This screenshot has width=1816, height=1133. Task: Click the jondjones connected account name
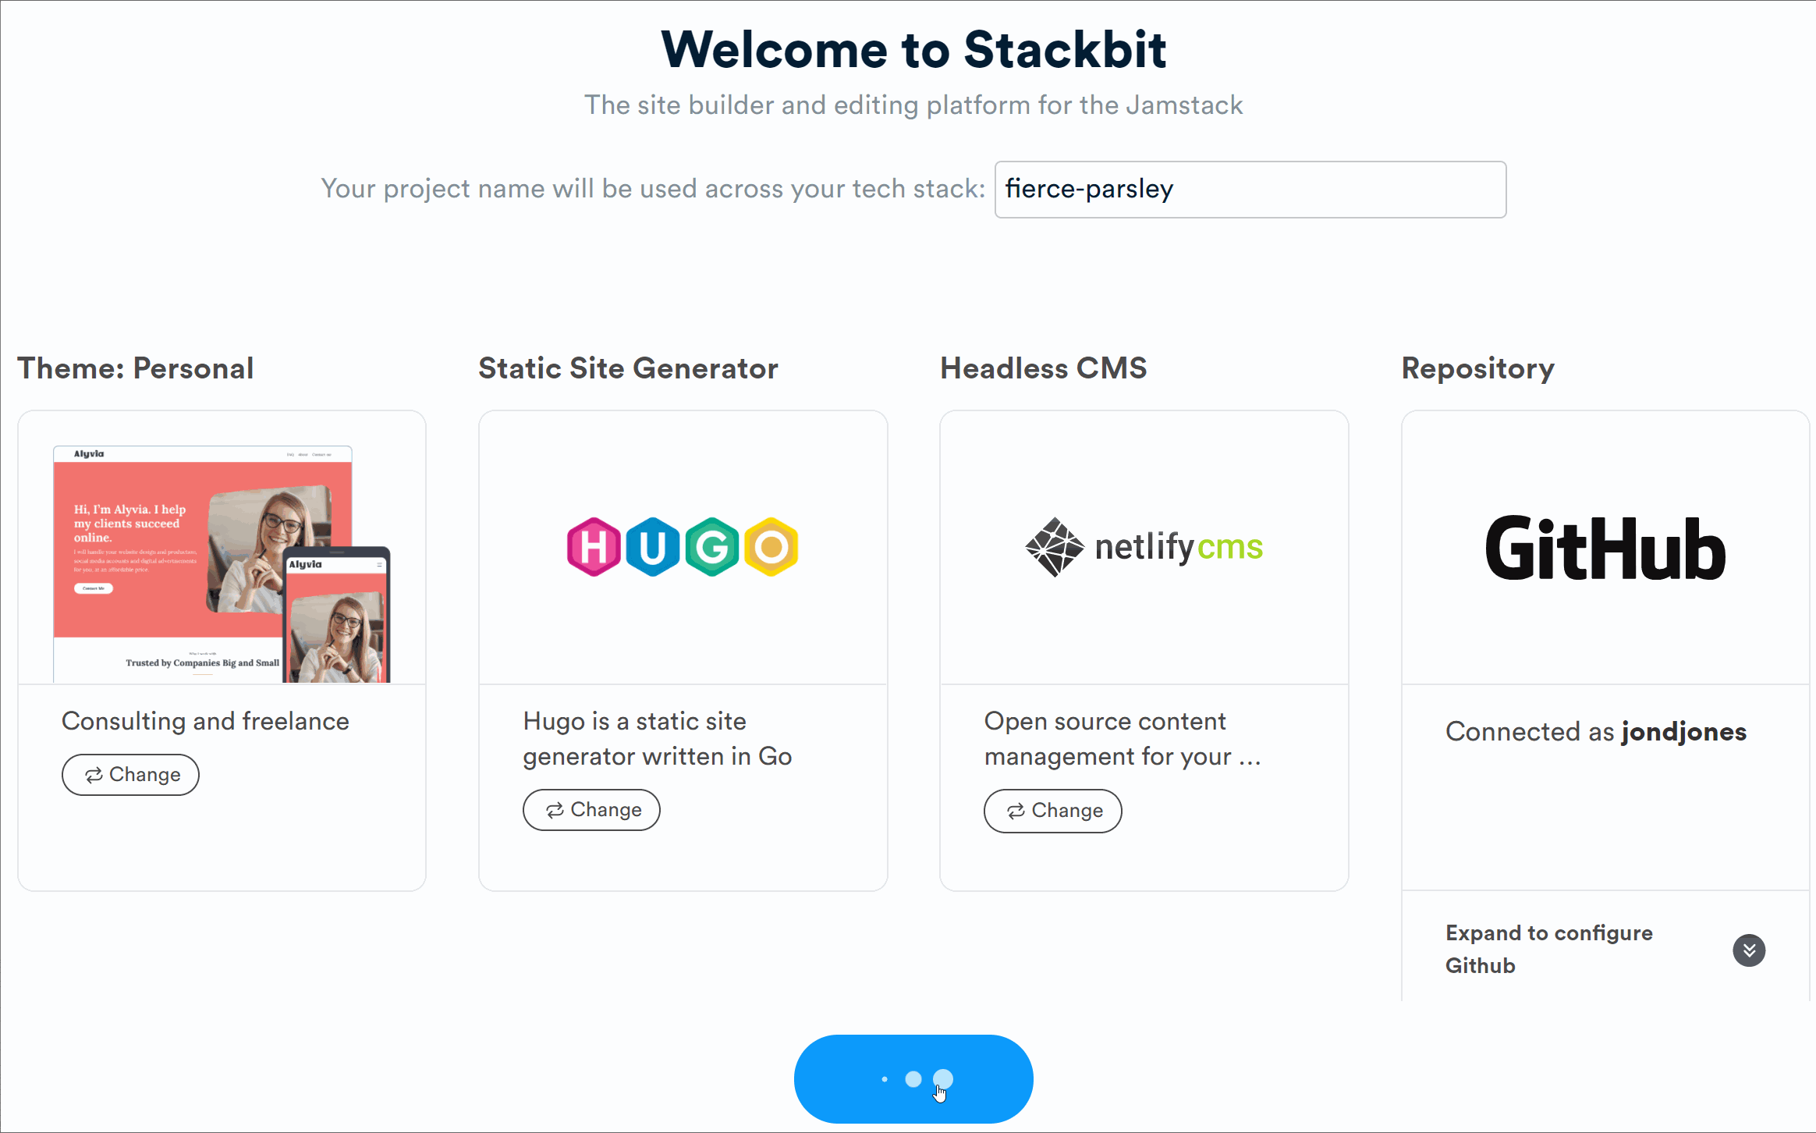1683,732
